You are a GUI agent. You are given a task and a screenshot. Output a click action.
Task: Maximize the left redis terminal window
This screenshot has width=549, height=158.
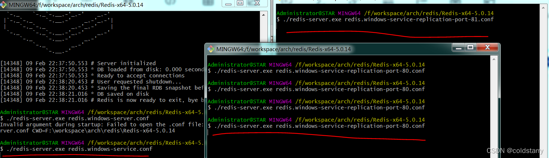tap(240, 3)
